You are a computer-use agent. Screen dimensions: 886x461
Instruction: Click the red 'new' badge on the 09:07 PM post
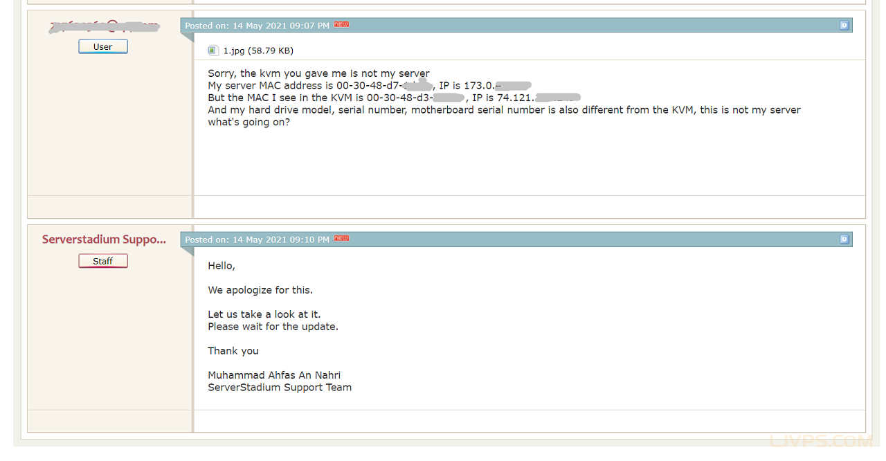[341, 25]
